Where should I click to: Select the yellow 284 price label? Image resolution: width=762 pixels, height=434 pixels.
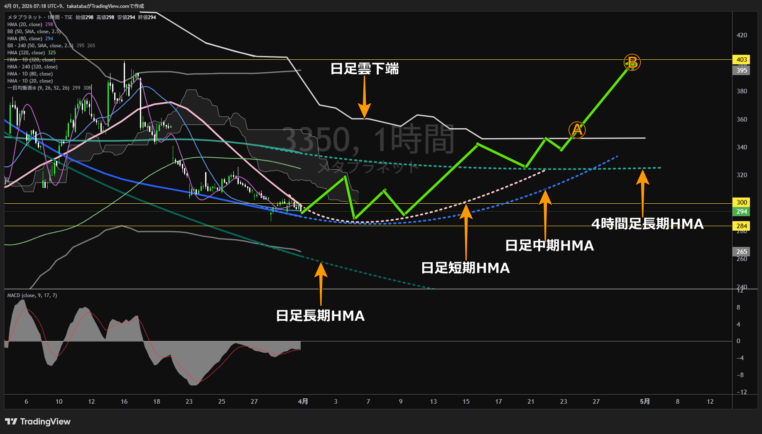742,226
